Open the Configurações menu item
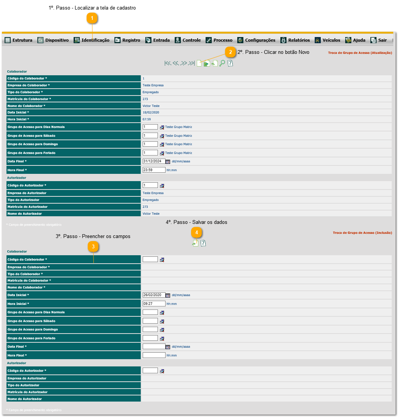The width and height of the screenshot is (399, 418). coord(256,40)
